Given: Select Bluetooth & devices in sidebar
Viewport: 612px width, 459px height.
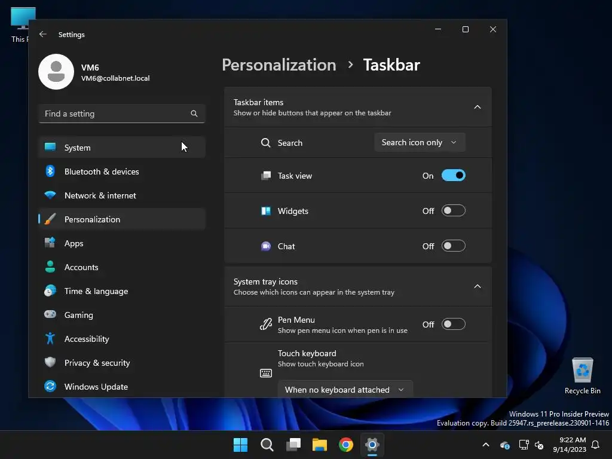Looking at the screenshot, I should click(122, 172).
